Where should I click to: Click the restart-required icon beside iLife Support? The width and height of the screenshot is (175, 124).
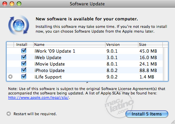(x=11, y=77)
